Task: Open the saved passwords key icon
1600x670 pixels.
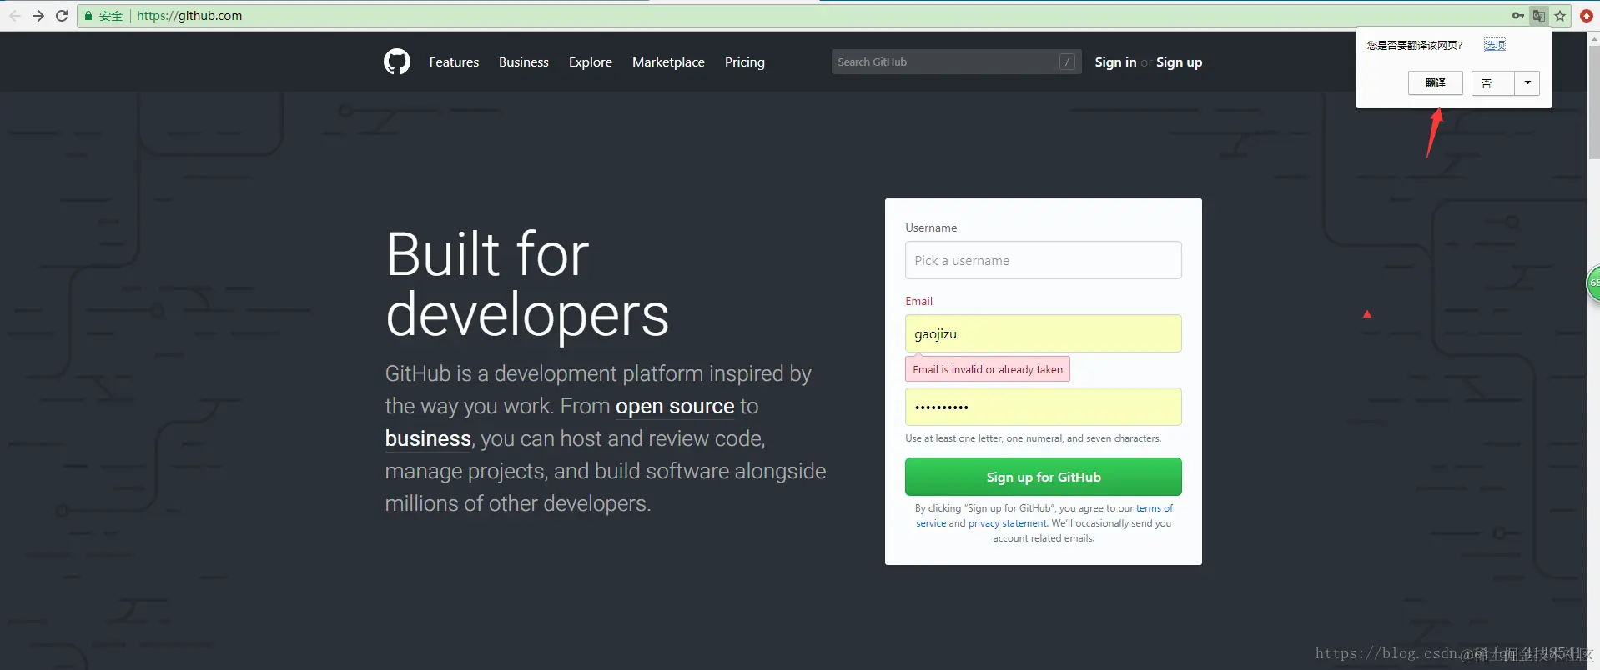Action: coord(1518,16)
